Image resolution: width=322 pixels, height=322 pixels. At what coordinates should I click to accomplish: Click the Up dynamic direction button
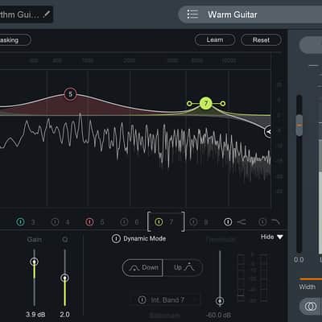pyautogui.click(x=183, y=267)
